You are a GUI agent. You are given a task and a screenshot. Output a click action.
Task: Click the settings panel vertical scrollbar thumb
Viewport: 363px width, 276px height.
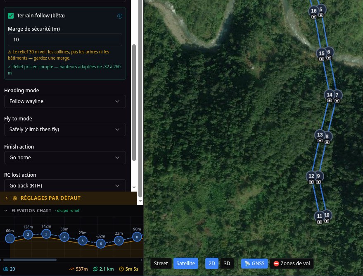[134, 103]
